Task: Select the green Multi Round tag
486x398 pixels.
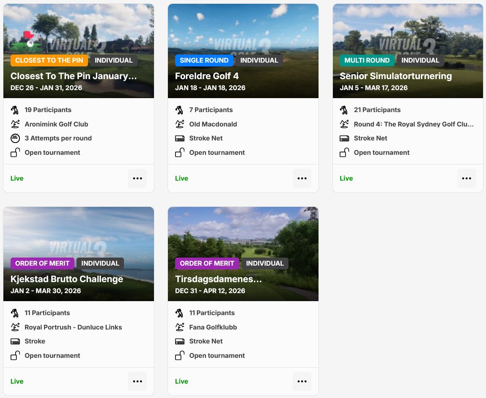Action: 367,60
